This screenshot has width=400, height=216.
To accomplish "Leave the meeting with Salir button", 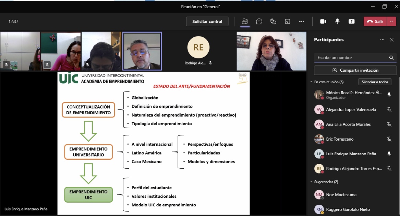I will (375, 22).
